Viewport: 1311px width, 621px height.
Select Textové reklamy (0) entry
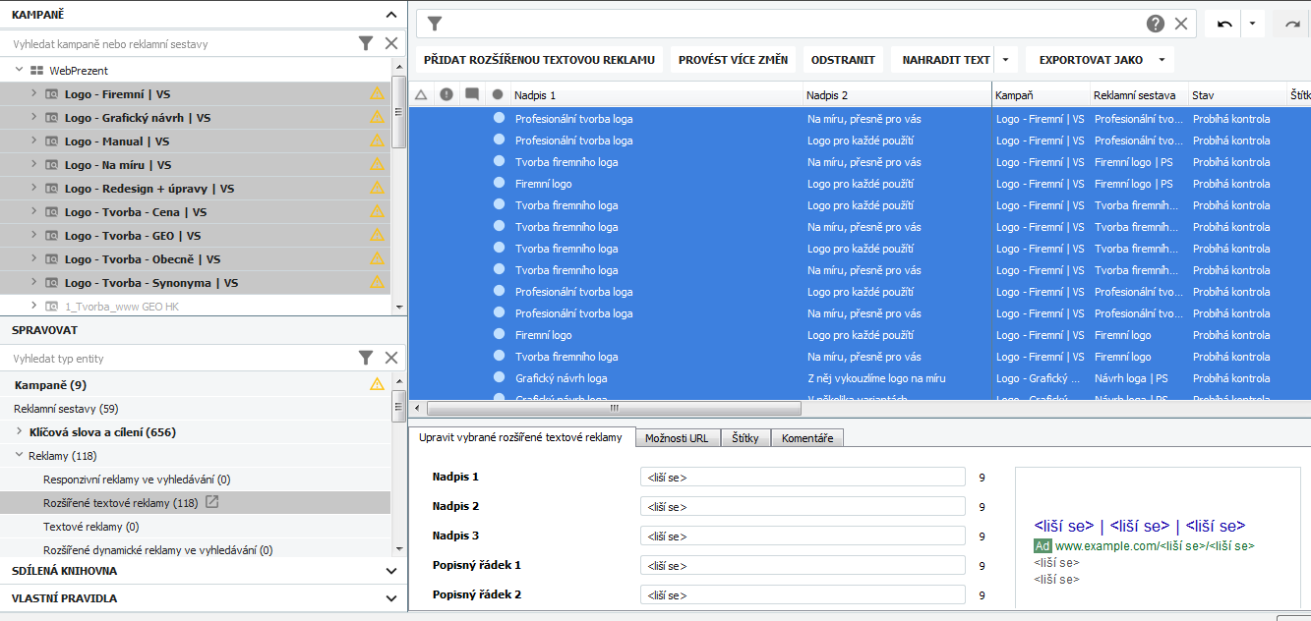coord(90,526)
